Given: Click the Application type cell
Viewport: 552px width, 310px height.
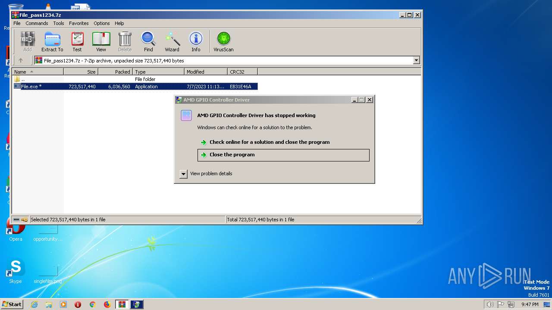Looking at the screenshot, I should [x=146, y=87].
